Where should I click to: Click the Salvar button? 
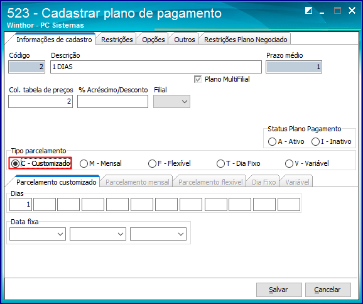coord(279,290)
